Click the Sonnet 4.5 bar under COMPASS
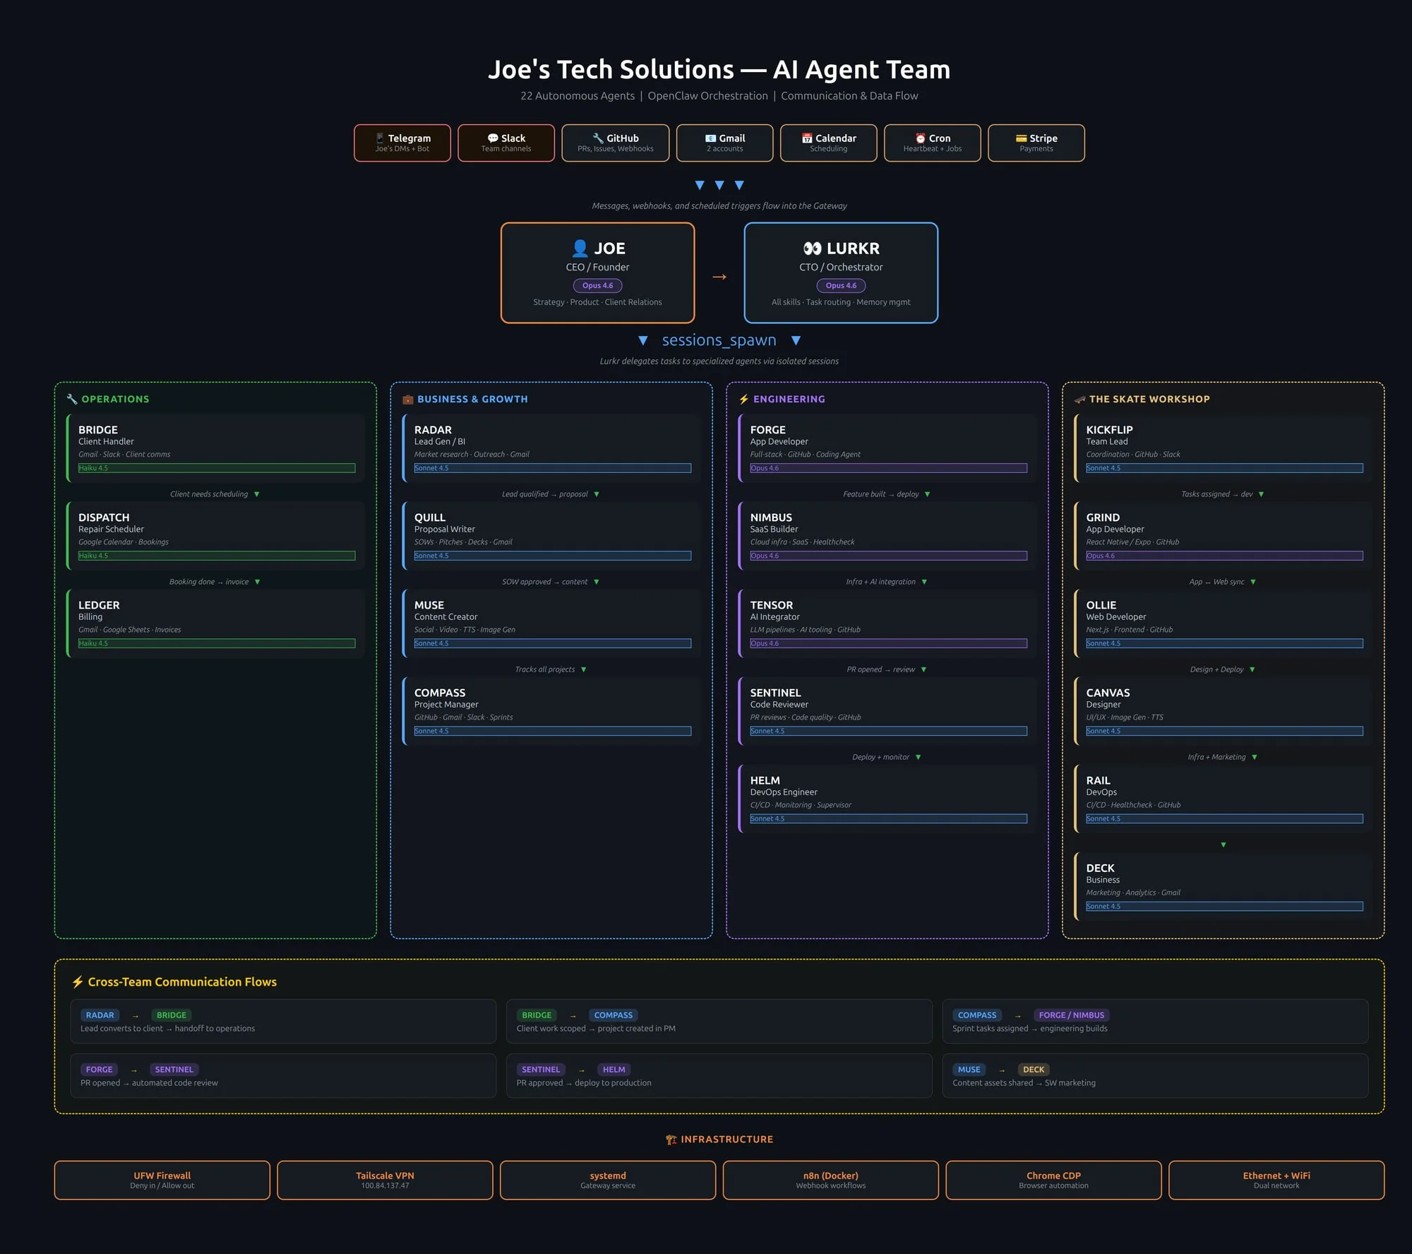The image size is (1412, 1254). tap(551, 731)
